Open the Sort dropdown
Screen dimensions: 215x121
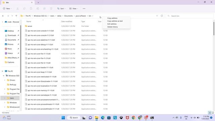pos(61,8)
